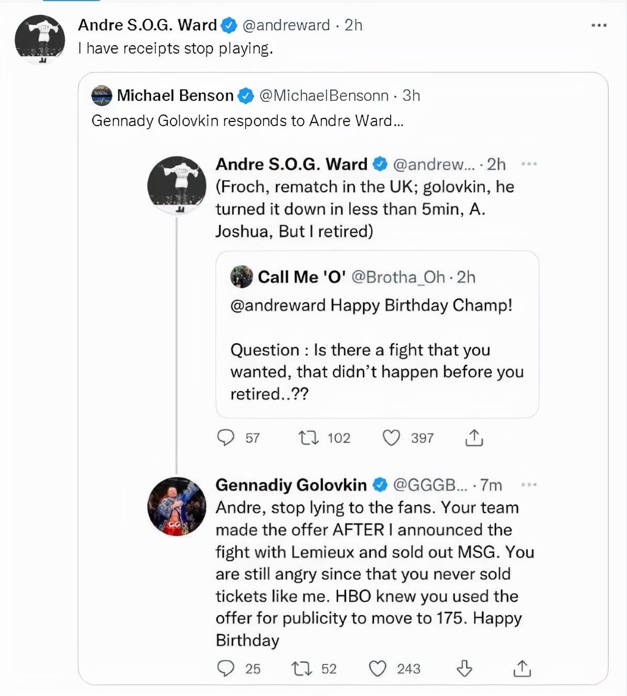The height and width of the screenshot is (696, 627).
Task: Open the @Brotha_Oh profile handle
Action: tap(398, 277)
